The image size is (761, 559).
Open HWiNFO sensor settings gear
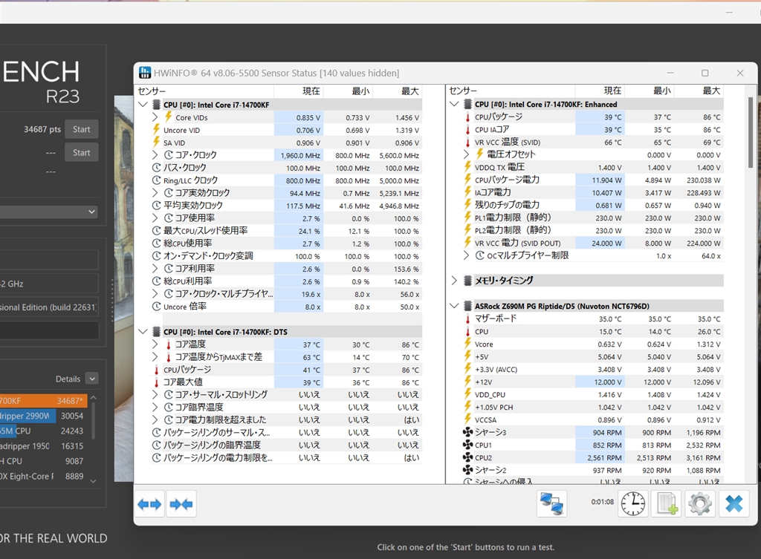click(700, 504)
